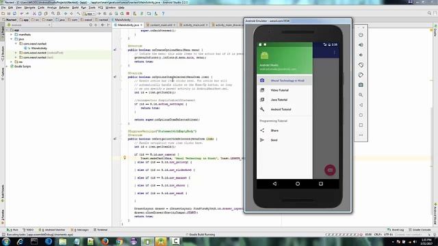Click the emulator power button icon
438x246 pixels.
(361, 35)
